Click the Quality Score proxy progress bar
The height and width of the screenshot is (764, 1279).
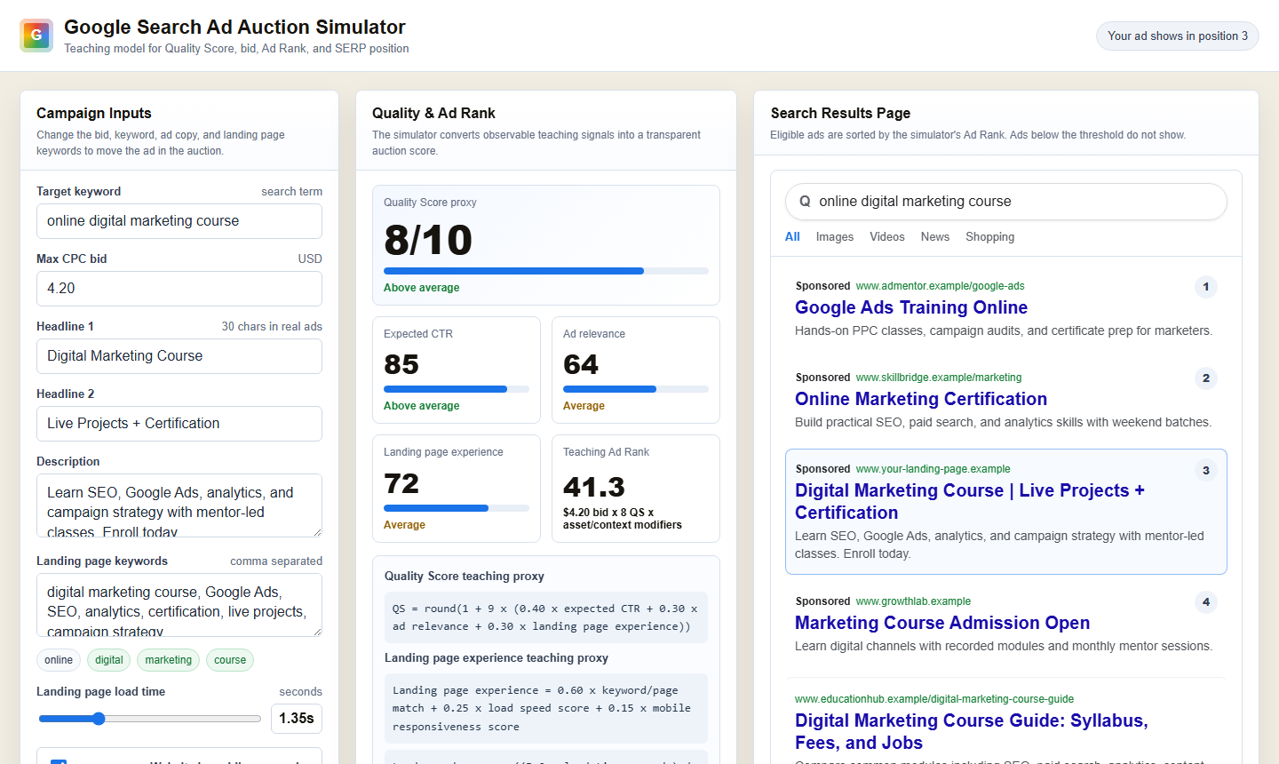pyautogui.click(x=546, y=271)
